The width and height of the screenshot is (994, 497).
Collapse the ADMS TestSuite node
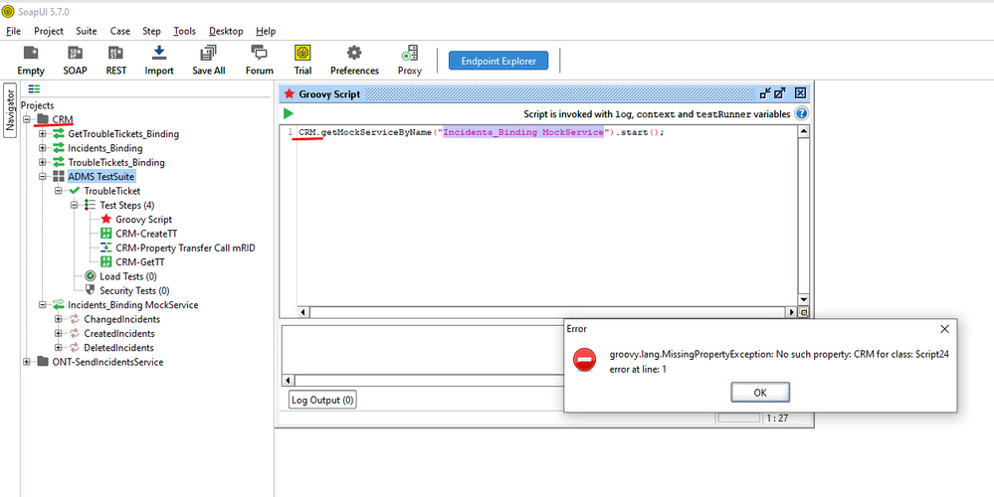[43, 177]
